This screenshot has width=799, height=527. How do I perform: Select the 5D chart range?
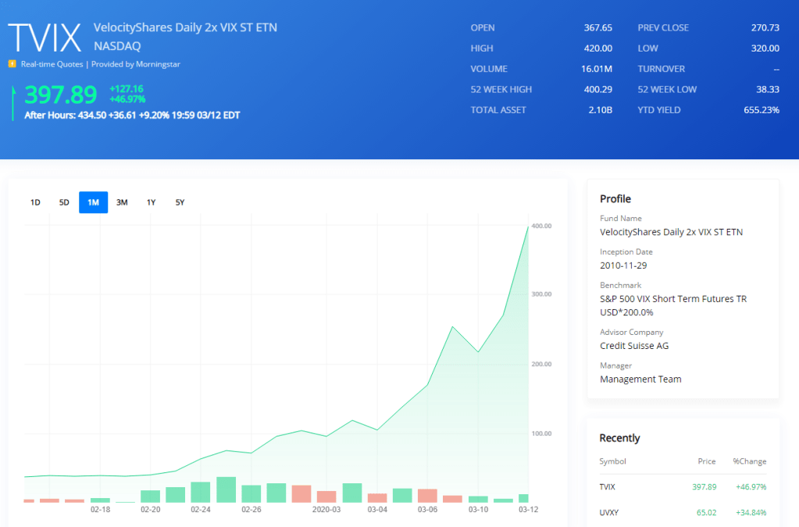coord(64,202)
